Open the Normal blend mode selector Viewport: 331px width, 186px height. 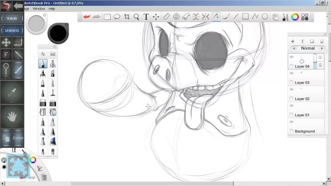tap(308, 48)
